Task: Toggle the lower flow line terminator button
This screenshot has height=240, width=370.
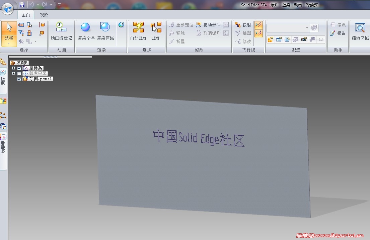Action: coord(258,33)
